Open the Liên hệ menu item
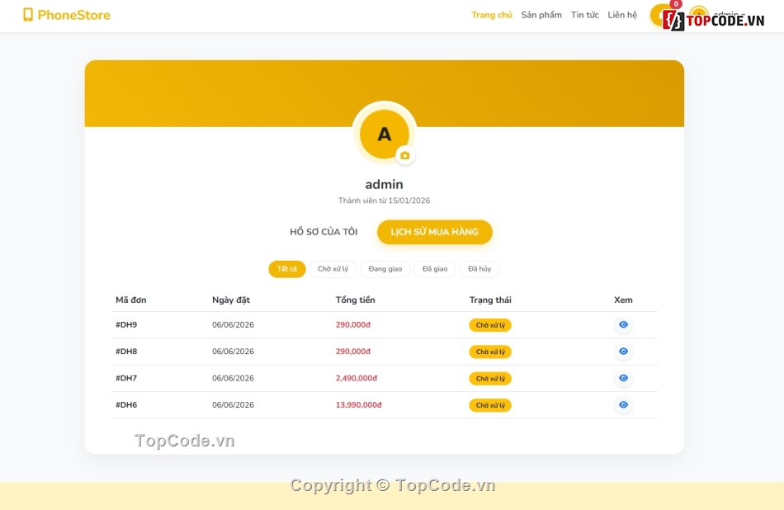This screenshot has height=510, width=784. (x=622, y=15)
